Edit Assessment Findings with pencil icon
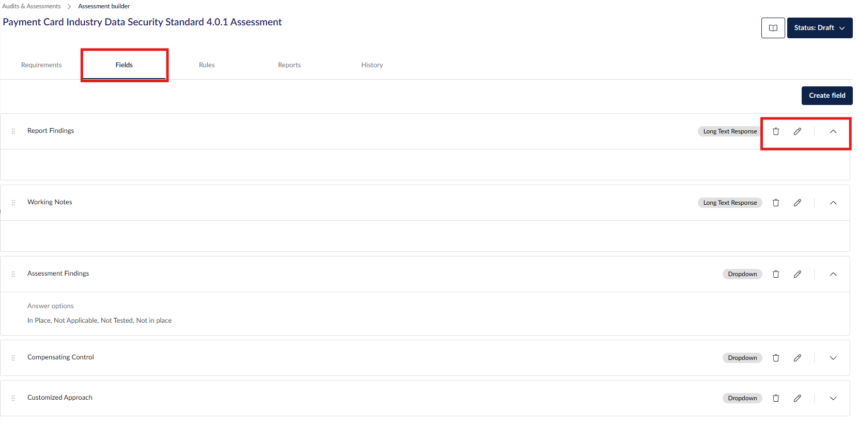Screen dimensions: 858x423 coord(797,274)
